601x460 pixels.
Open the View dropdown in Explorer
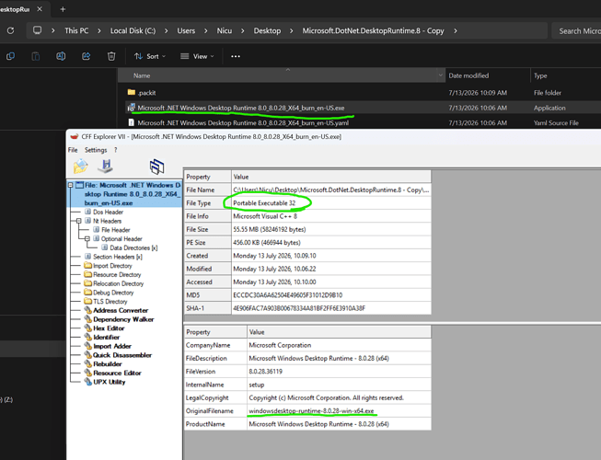pos(197,56)
